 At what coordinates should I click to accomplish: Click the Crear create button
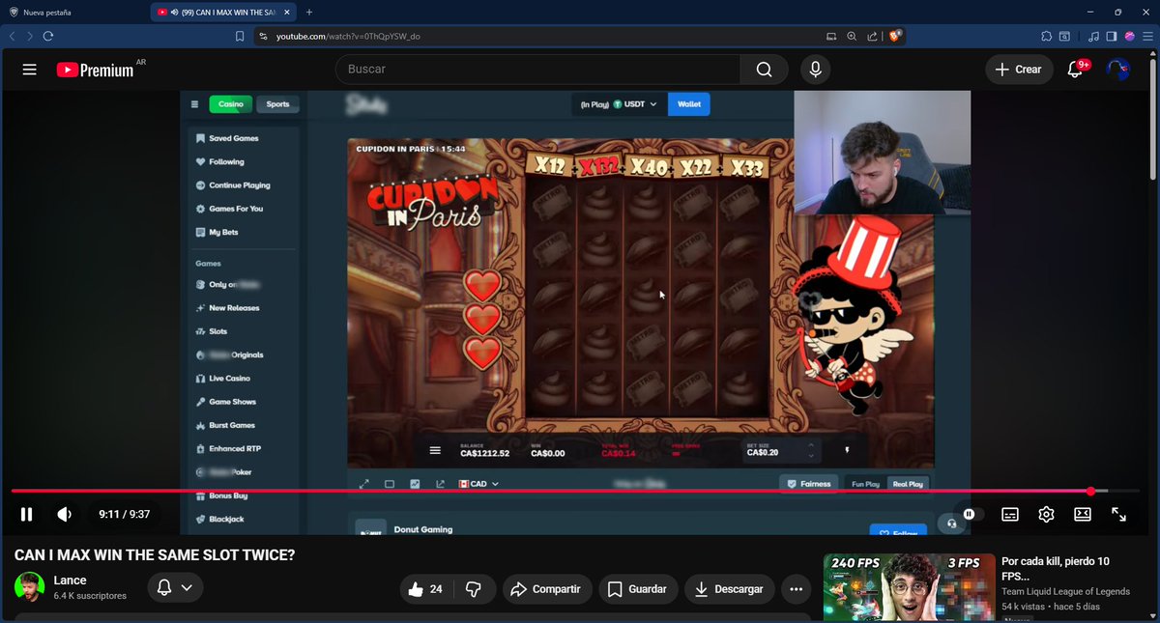point(1019,70)
